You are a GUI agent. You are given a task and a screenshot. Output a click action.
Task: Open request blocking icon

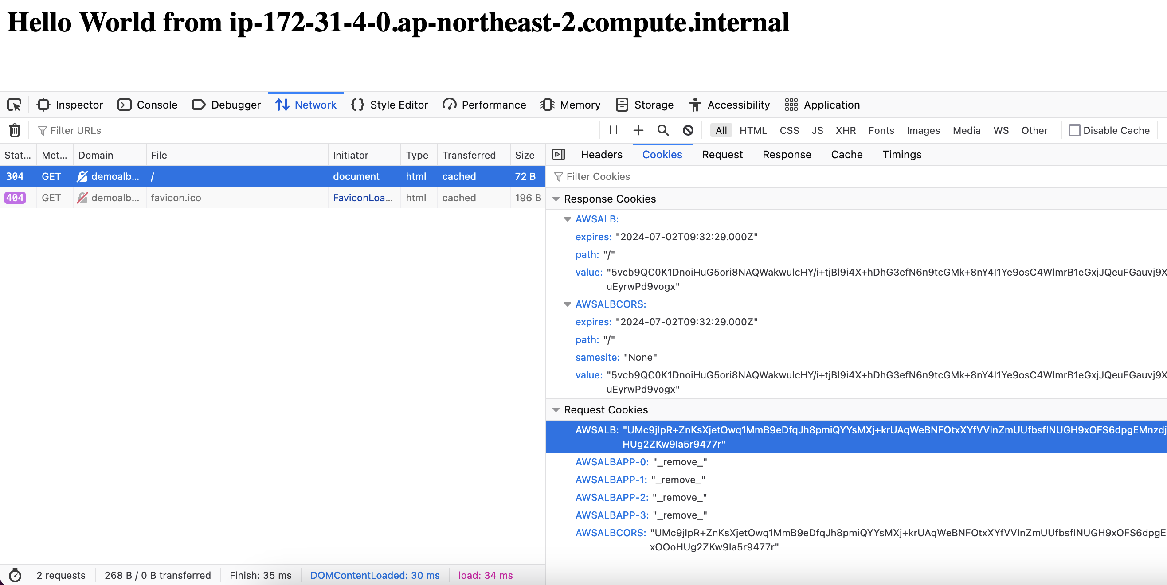[688, 130]
